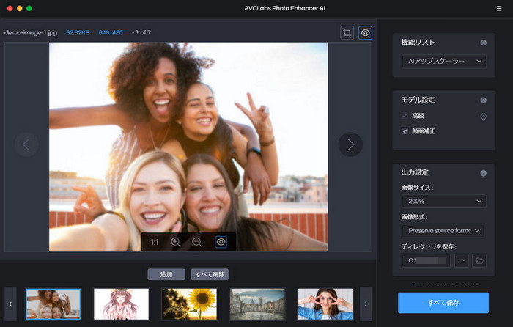Screen dimensions: 513x327
Task: Open the 200% image size dropdown
Action: [x=444, y=202]
